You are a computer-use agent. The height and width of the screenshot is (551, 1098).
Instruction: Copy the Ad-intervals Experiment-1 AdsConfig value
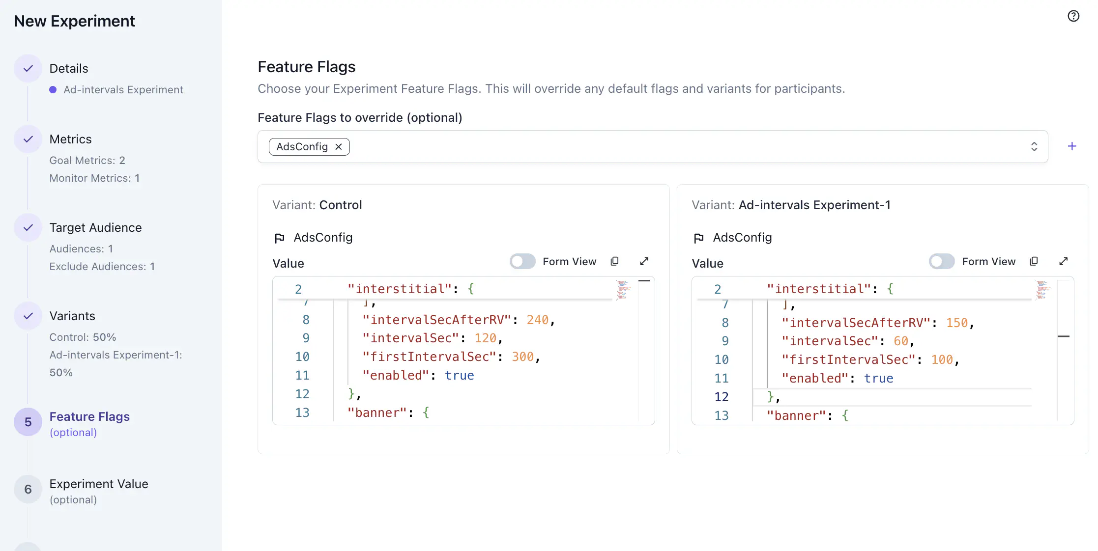[1034, 261]
